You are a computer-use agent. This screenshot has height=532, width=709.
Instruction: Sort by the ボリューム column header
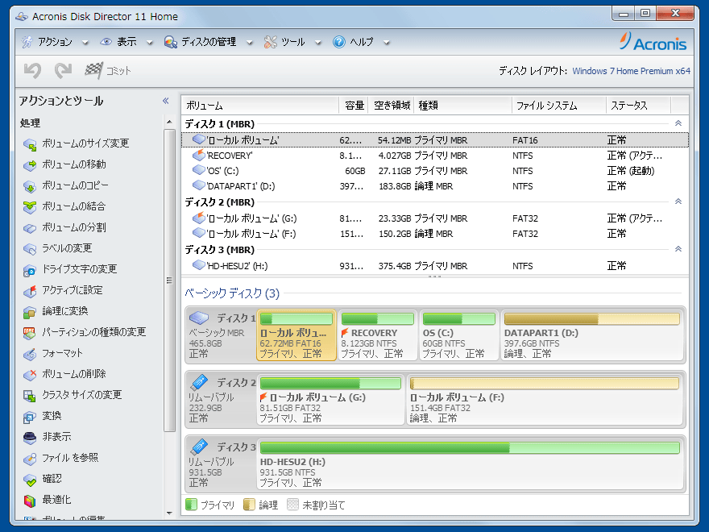click(x=260, y=106)
